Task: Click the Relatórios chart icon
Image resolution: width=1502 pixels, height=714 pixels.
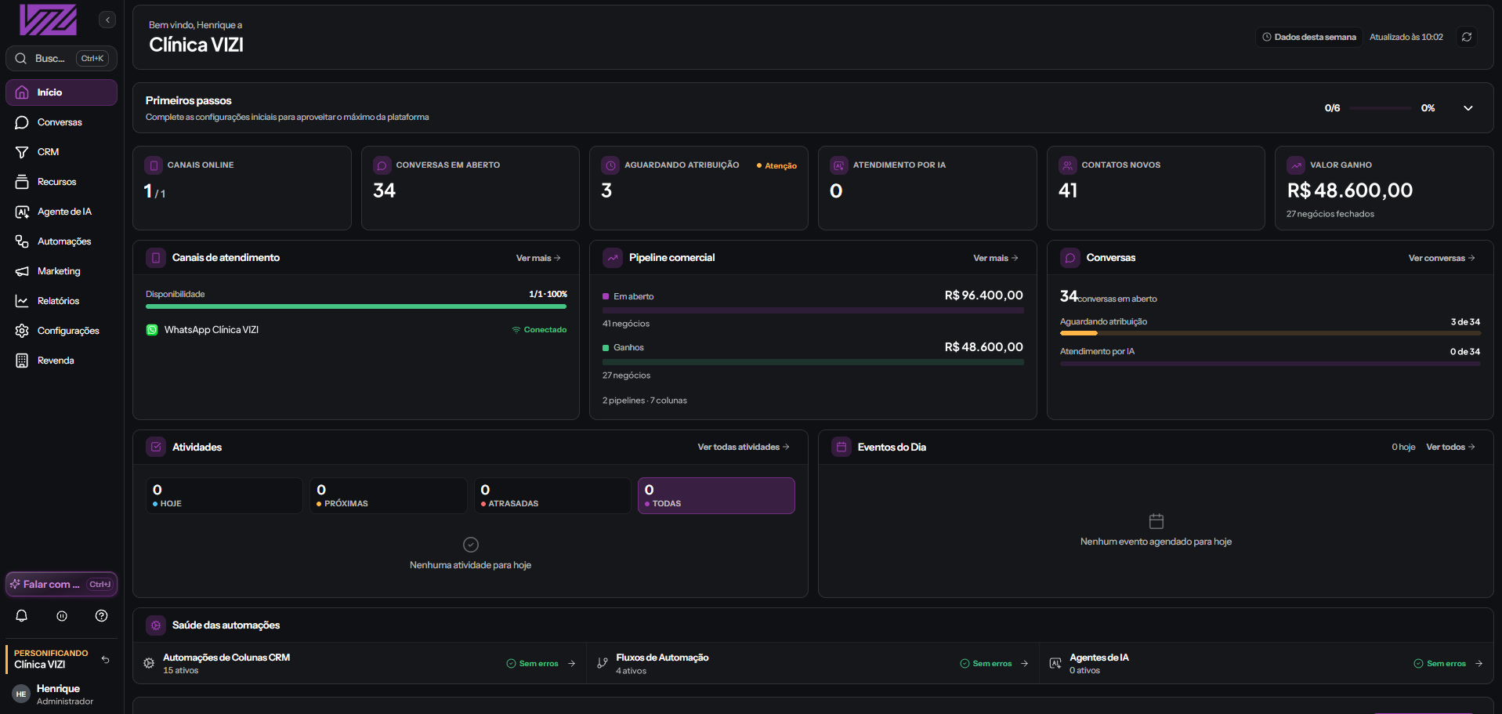Action: coord(22,301)
